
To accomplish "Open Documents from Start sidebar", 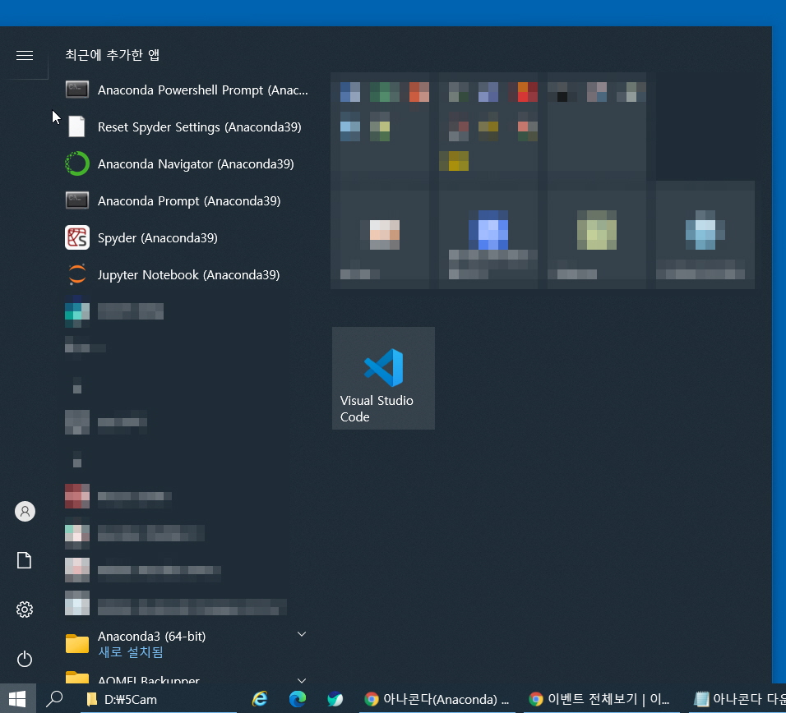I will [25, 560].
